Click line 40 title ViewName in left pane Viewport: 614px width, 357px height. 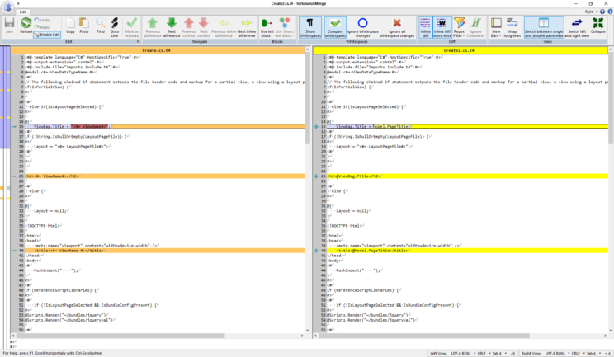[x=164, y=251]
